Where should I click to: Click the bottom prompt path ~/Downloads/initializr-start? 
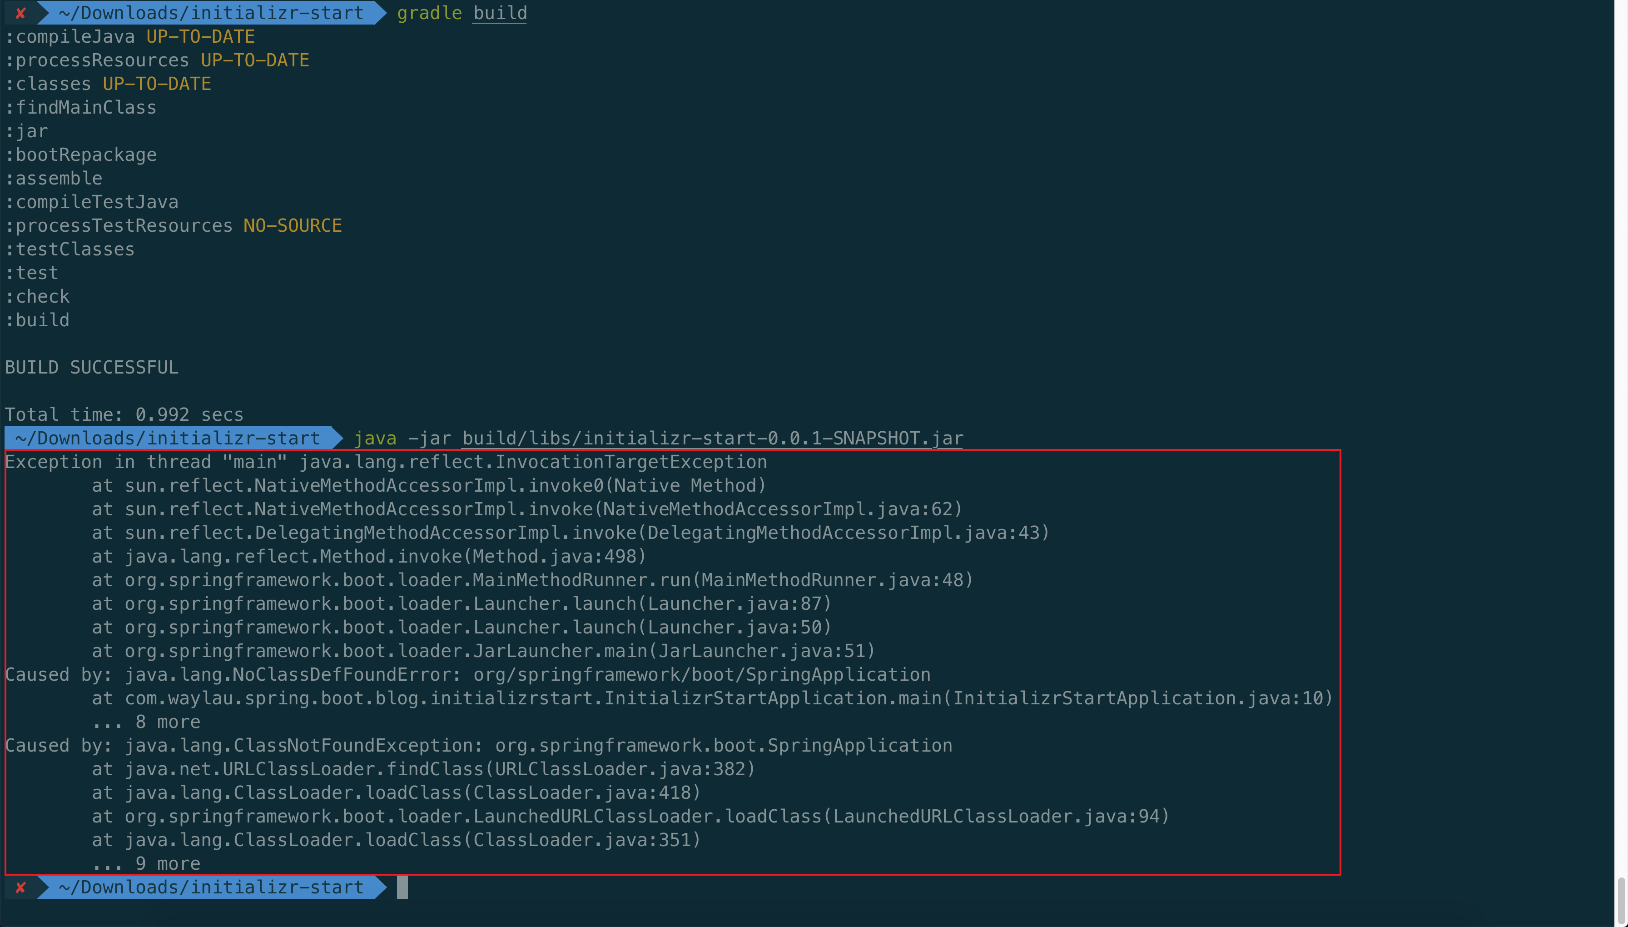(x=211, y=887)
